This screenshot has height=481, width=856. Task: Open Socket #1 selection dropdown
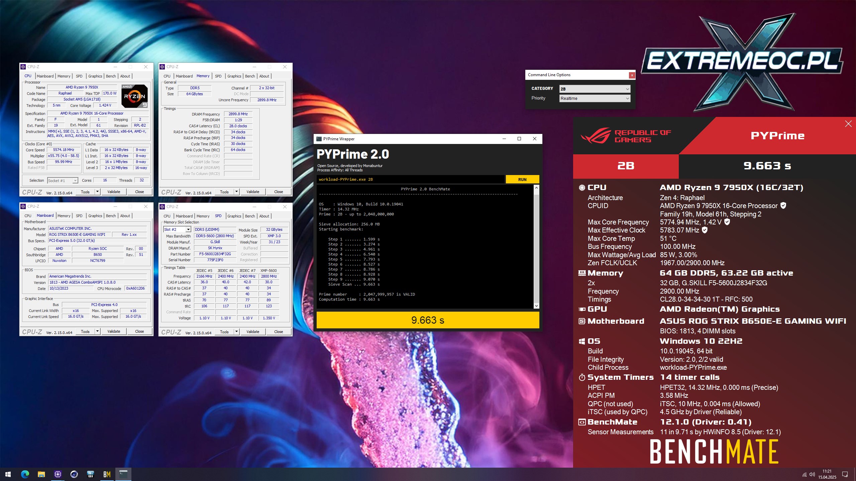pos(63,181)
